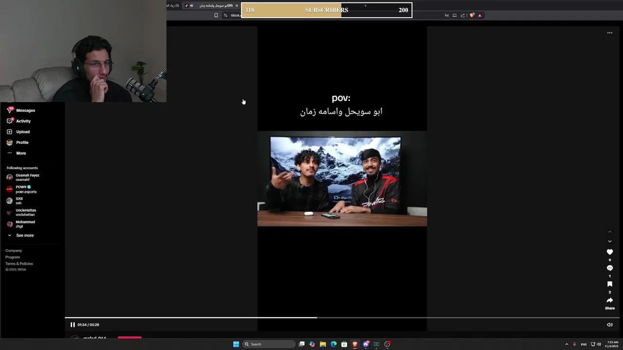Save video with bookmark icon

point(609,284)
